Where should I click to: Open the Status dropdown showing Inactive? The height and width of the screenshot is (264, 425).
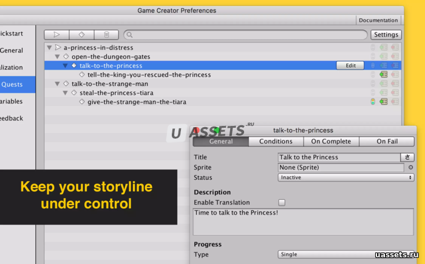point(346,177)
